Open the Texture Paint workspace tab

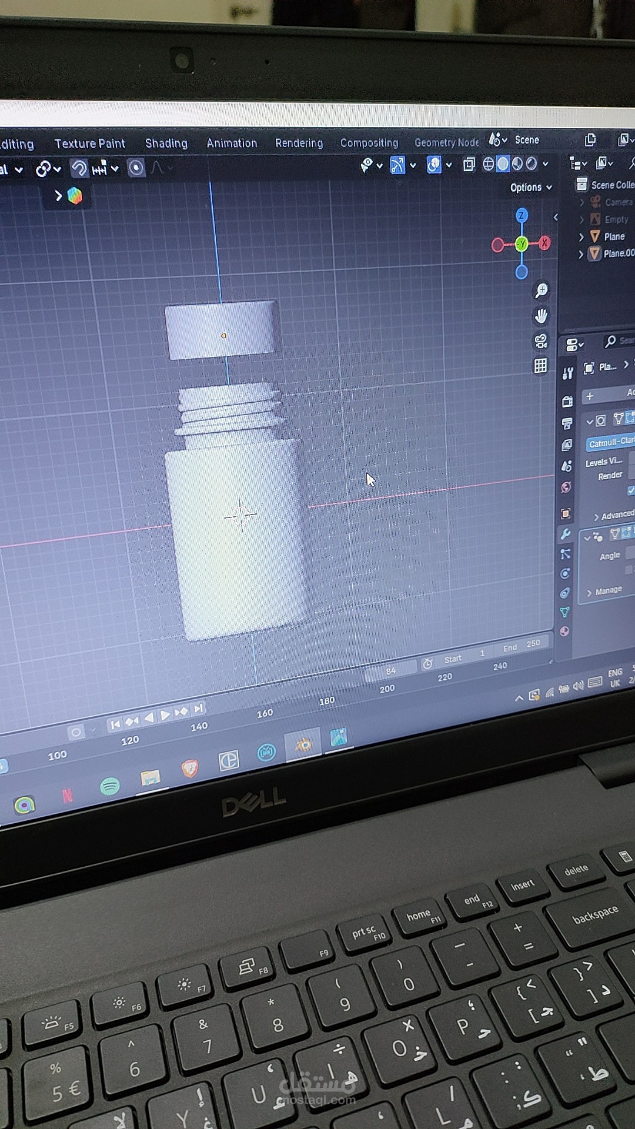(89, 143)
